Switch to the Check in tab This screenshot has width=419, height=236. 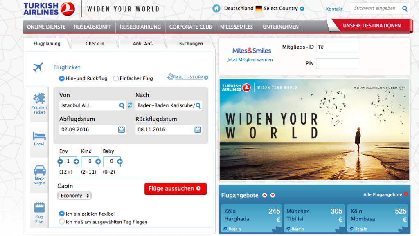(95, 43)
